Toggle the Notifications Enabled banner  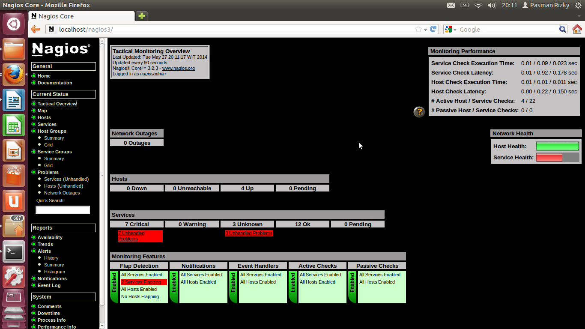[173, 286]
